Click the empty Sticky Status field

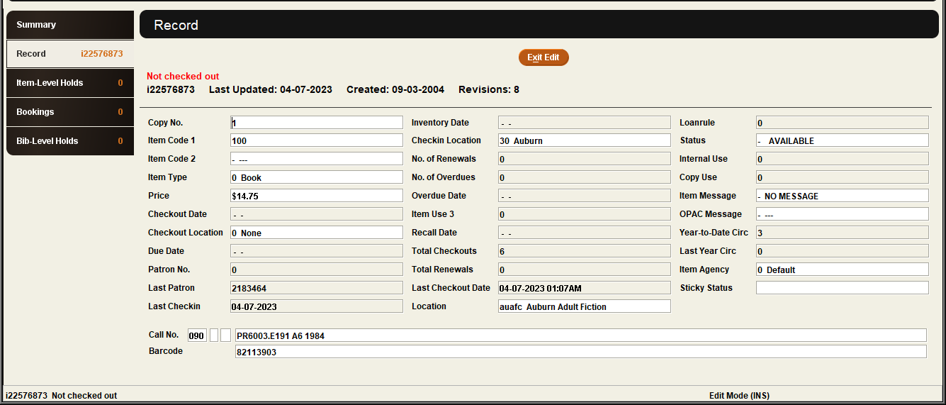(x=842, y=288)
